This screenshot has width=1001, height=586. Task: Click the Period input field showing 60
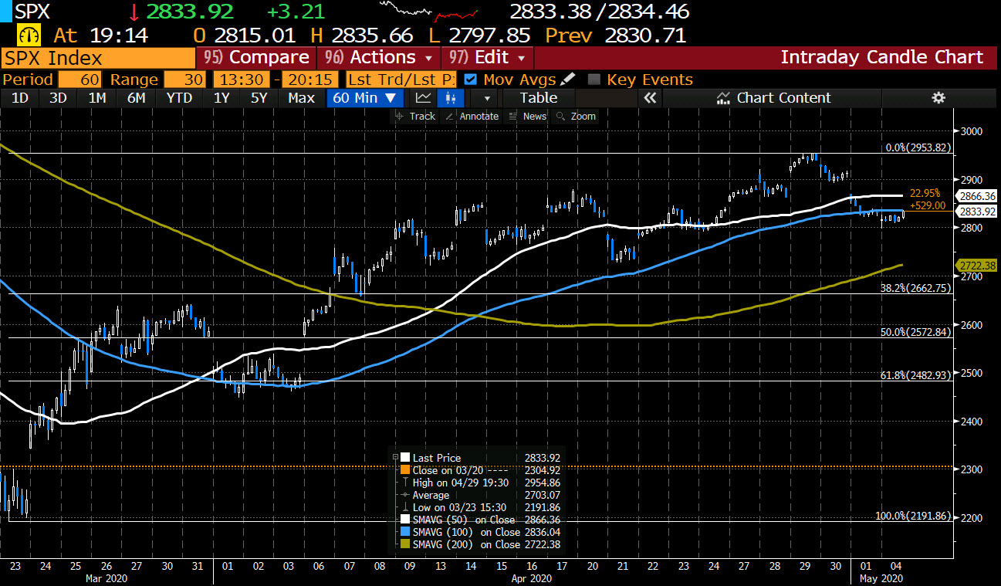(x=79, y=80)
